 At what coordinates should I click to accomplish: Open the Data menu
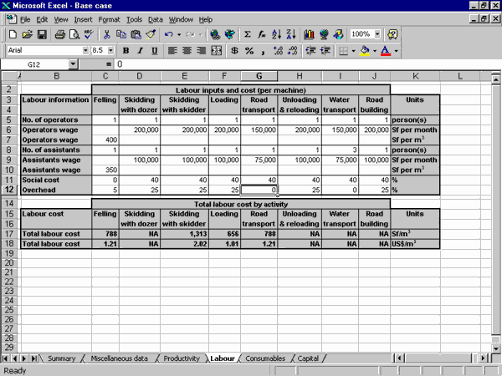pos(156,19)
